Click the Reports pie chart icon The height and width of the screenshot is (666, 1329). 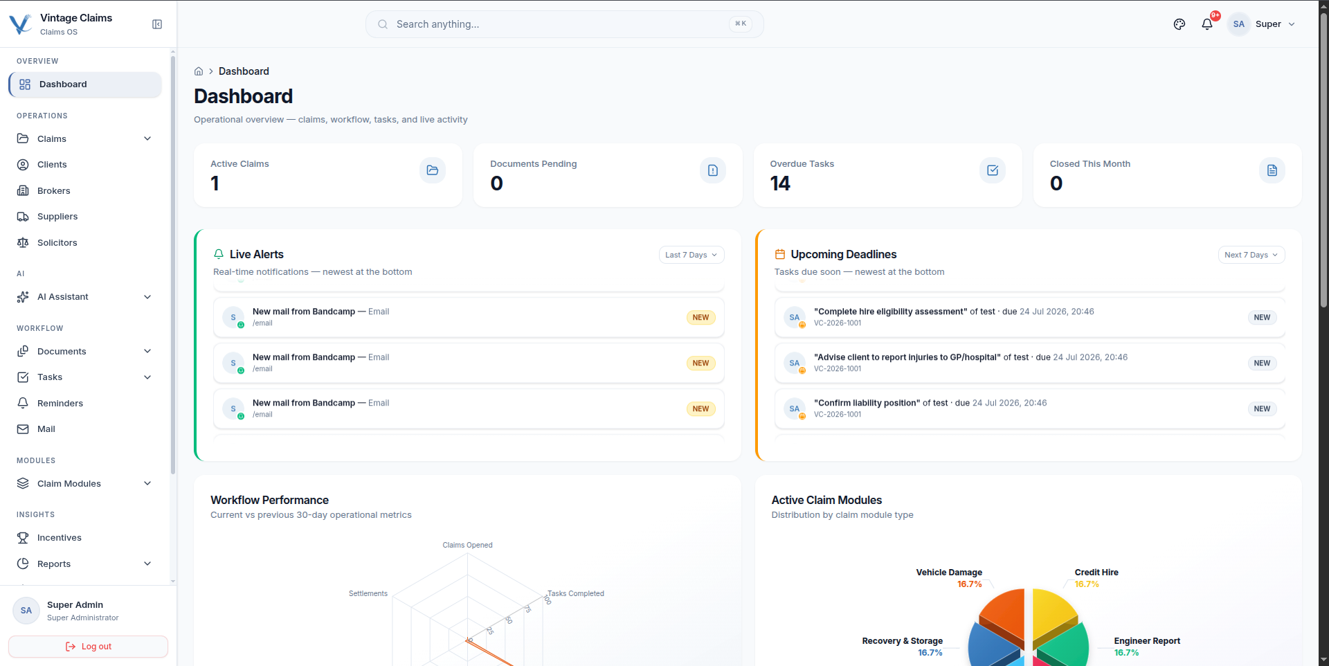point(23,564)
